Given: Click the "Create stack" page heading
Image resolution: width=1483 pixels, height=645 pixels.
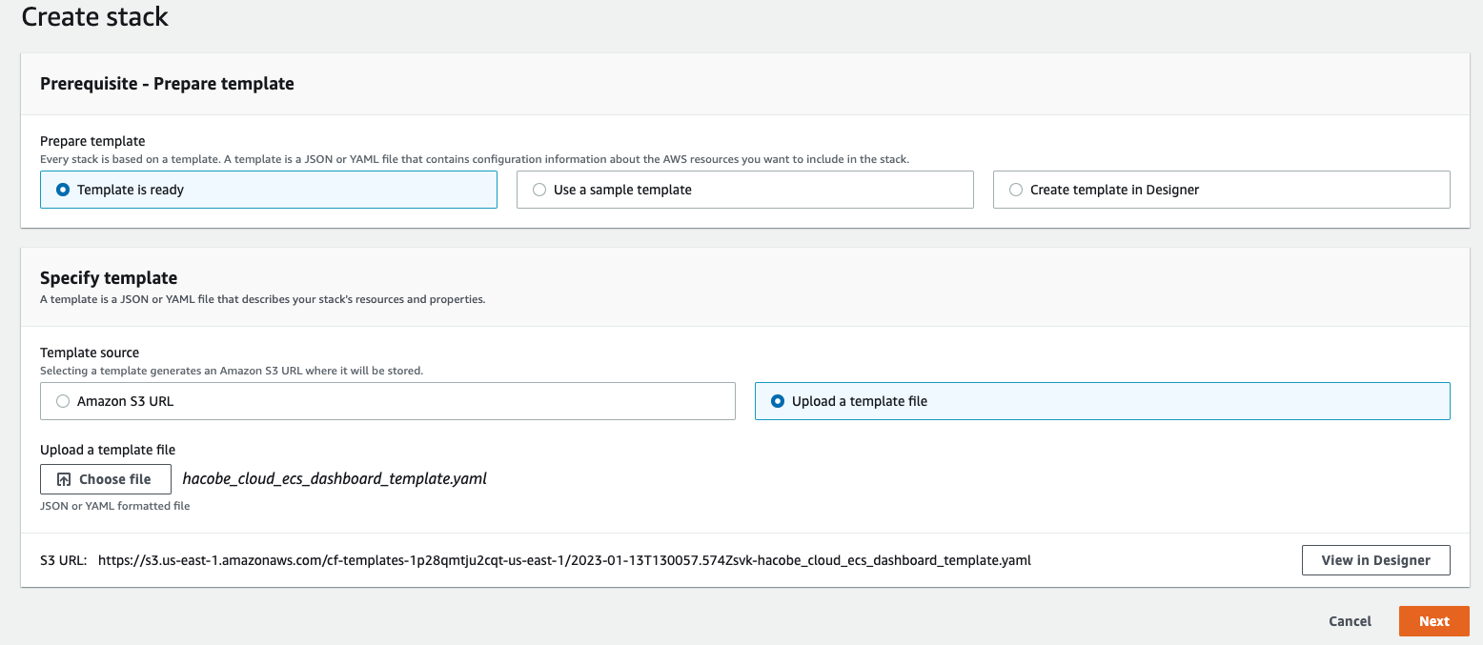Looking at the screenshot, I should click(x=95, y=16).
